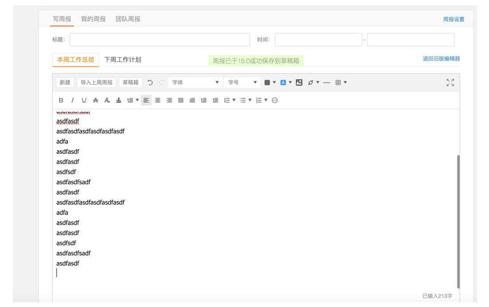Apply strikethrough formatting
The image size is (489, 307).
[95, 100]
